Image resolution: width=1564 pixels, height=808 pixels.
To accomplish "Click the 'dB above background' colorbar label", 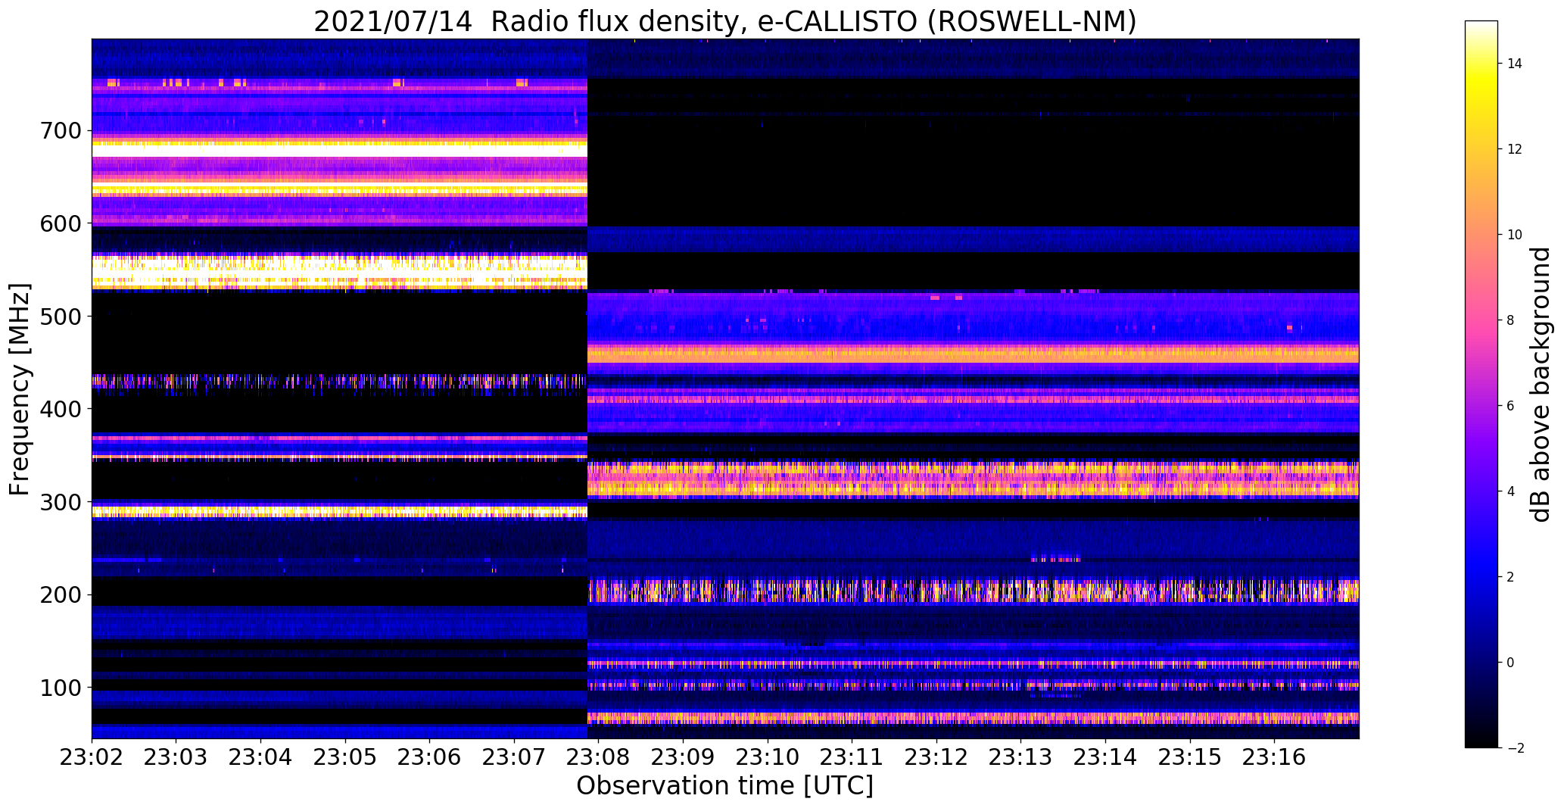I will 1541,385.
